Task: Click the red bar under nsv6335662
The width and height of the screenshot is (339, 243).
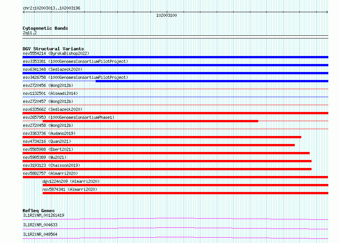Action: (175, 113)
